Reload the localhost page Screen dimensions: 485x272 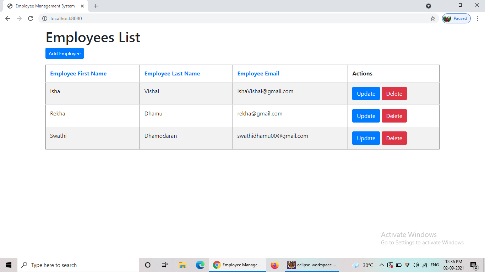[31, 18]
